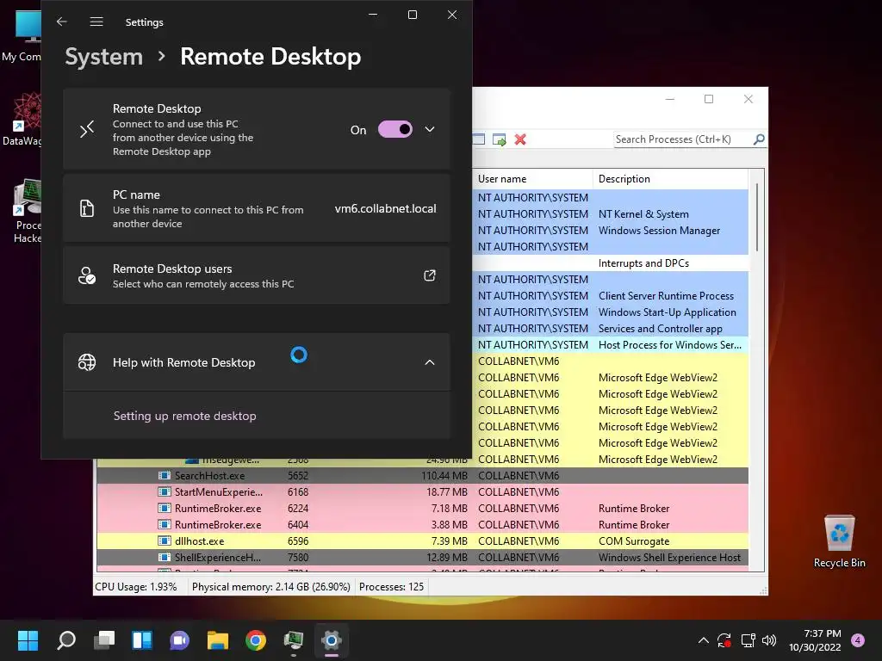Select RuntimeBroker.exe with PID 6224
This screenshot has height=661, width=882.
coord(422,508)
